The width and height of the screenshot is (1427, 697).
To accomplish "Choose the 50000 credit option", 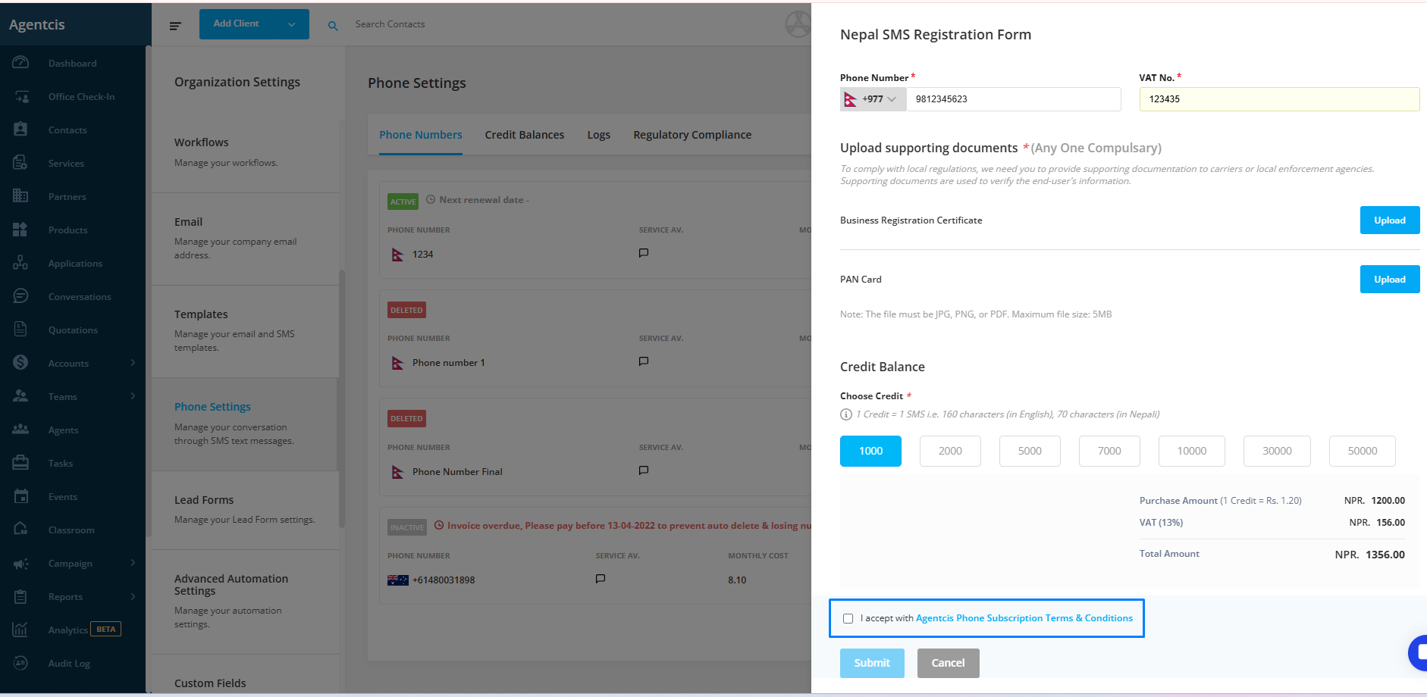I will click(x=1363, y=451).
